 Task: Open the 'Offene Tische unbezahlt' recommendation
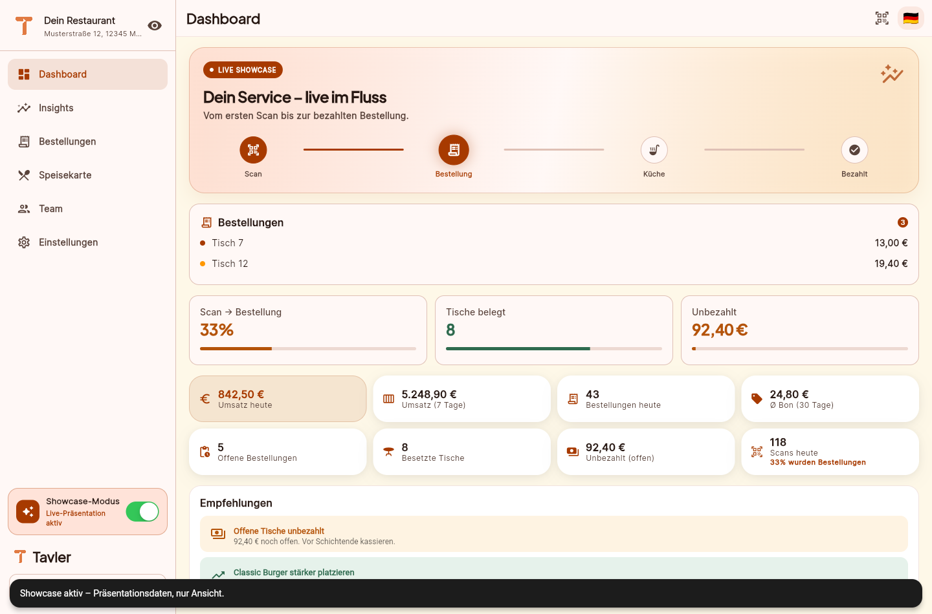point(554,534)
